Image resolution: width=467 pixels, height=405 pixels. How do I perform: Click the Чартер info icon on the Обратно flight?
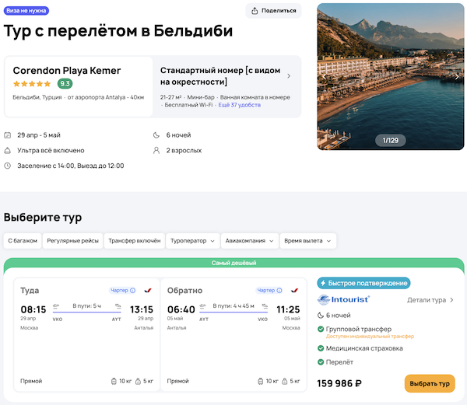pos(279,290)
